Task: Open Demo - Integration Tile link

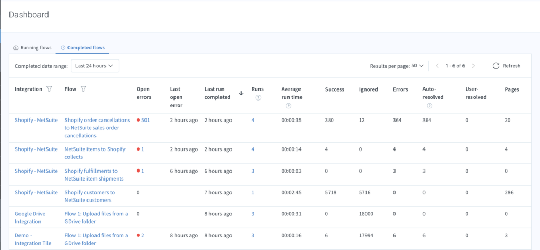Action: (33, 239)
